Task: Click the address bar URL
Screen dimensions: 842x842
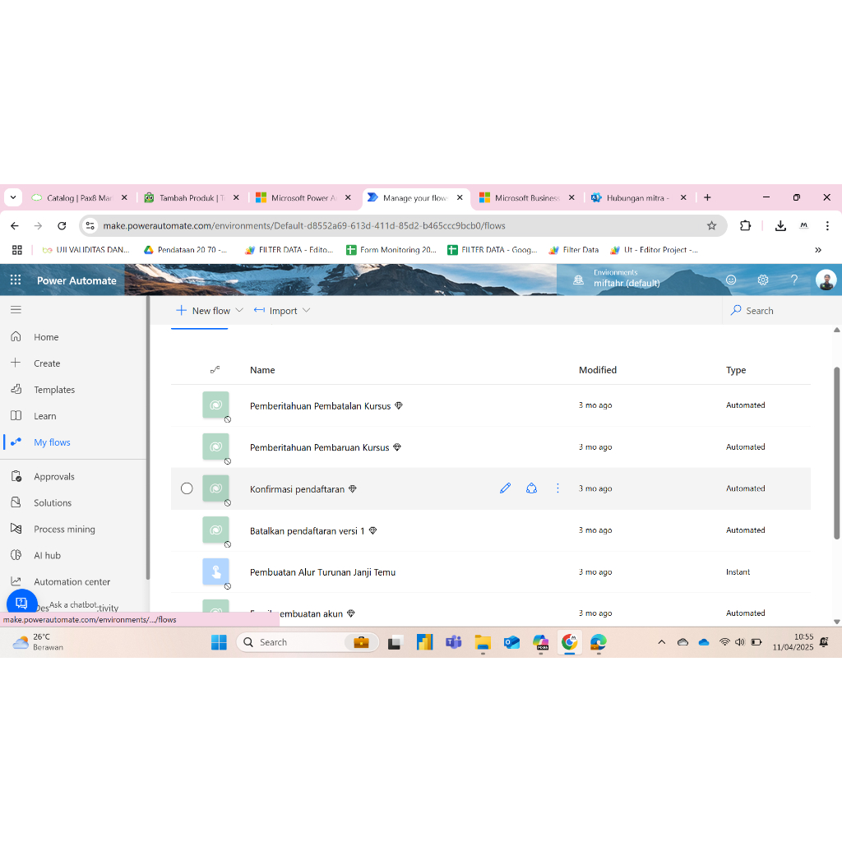Action: [304, 225]
